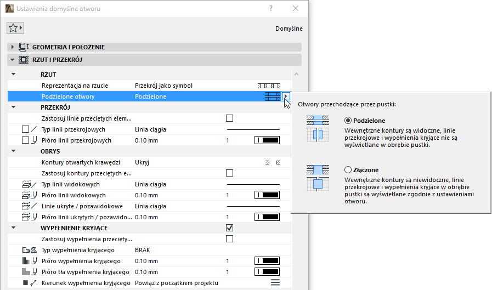492x290 pixels.
Task: Close the Ustawienia domyślne otworu dialog
Action: [296, 8]
